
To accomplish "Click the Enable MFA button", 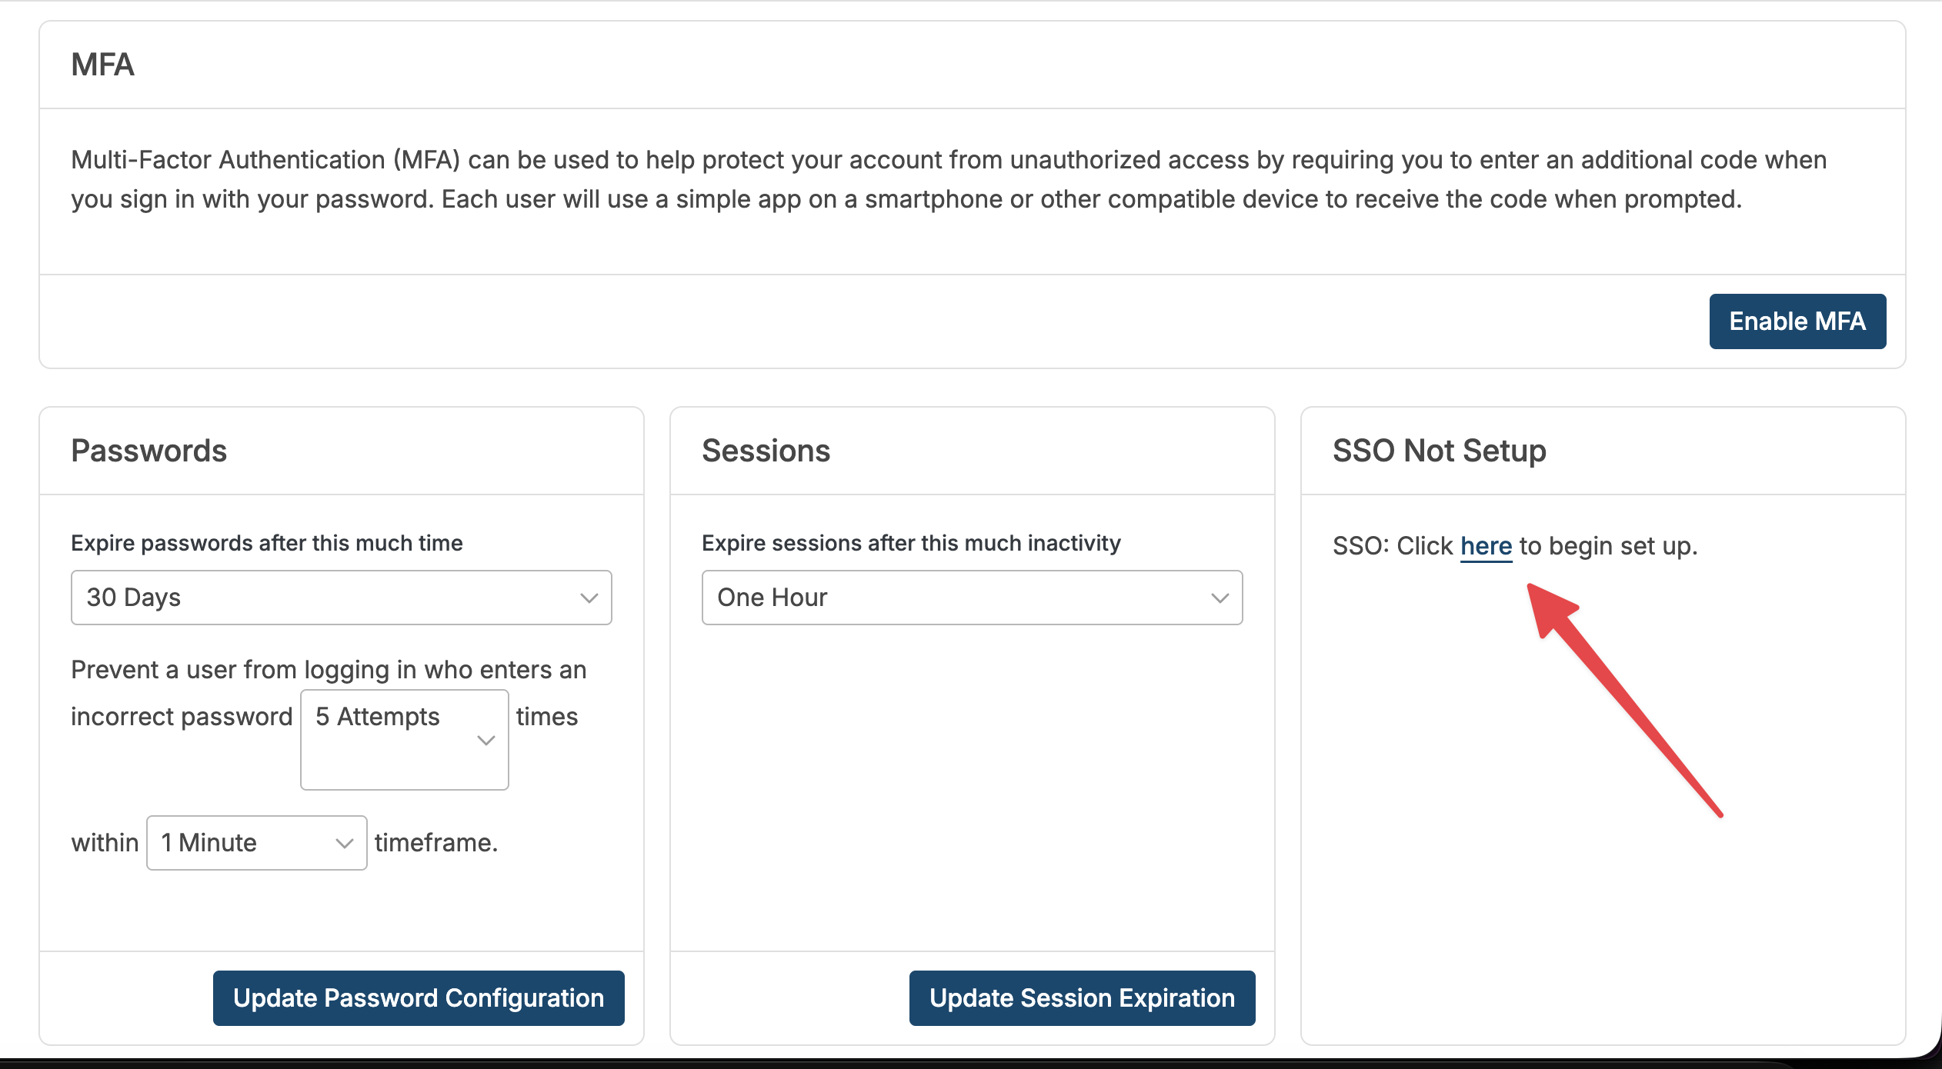I will 1797,321.
